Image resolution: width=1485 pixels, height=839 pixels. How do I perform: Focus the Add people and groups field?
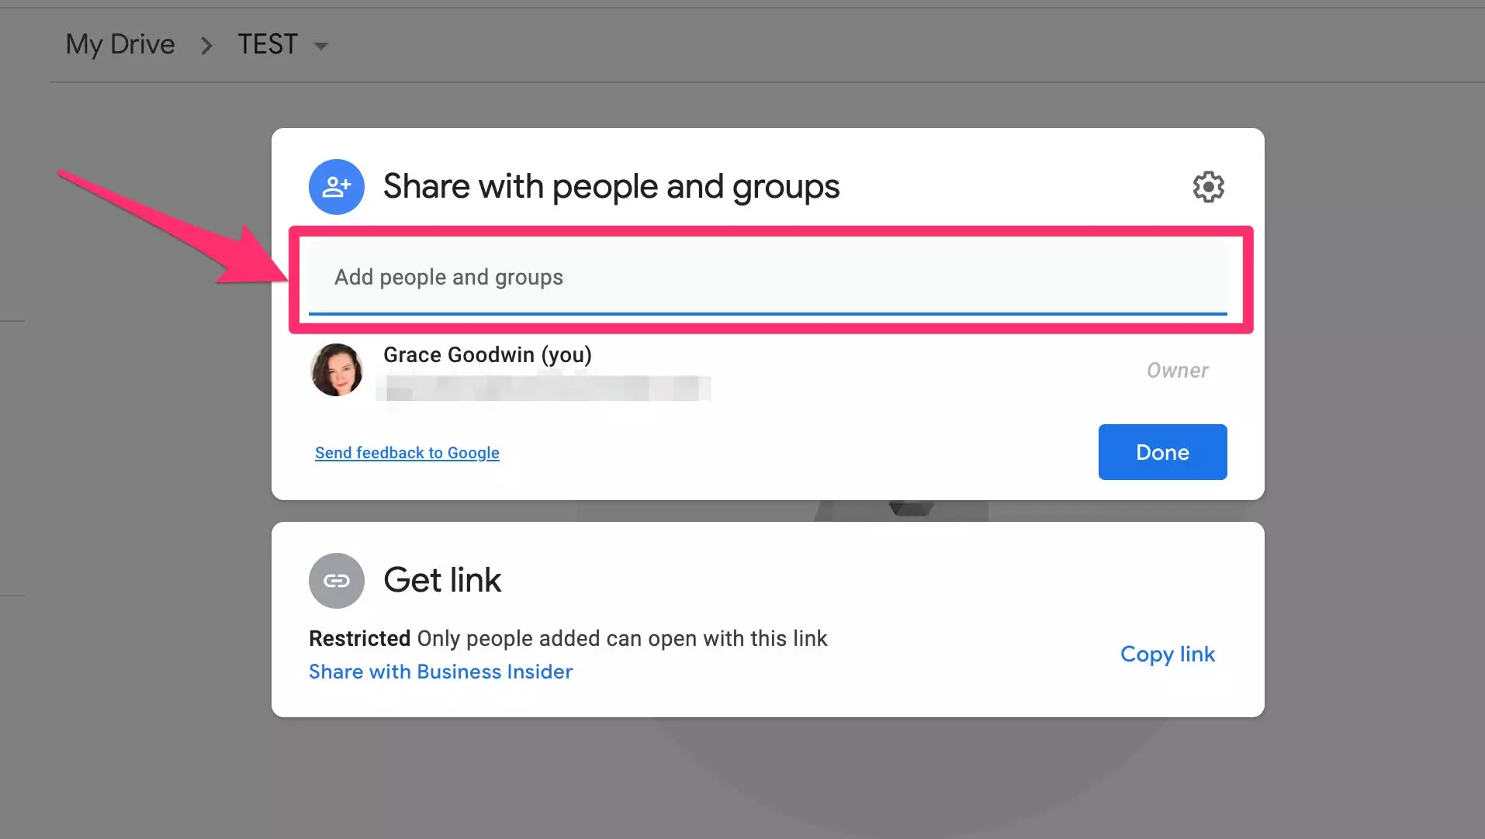pos(767,278)
